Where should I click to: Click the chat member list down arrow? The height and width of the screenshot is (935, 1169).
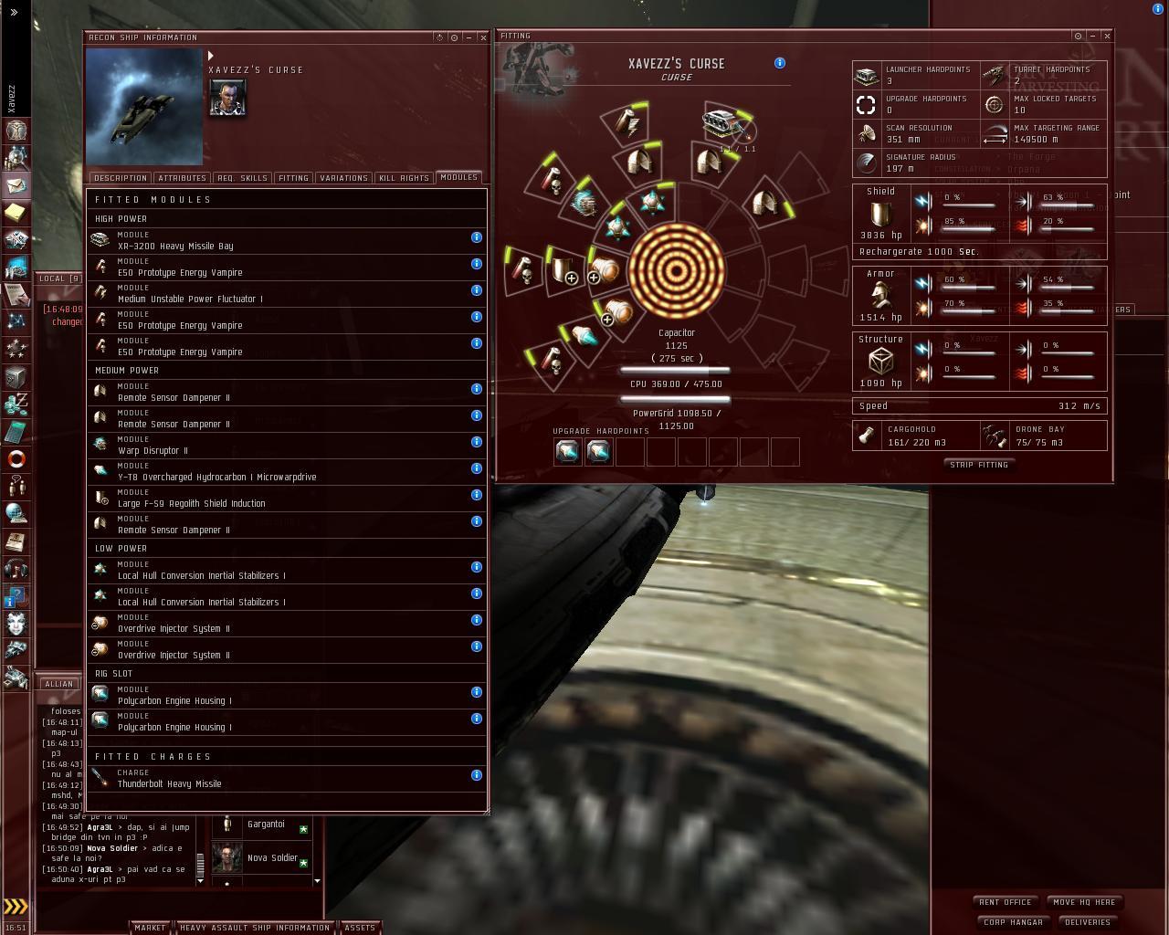[317, 881]
